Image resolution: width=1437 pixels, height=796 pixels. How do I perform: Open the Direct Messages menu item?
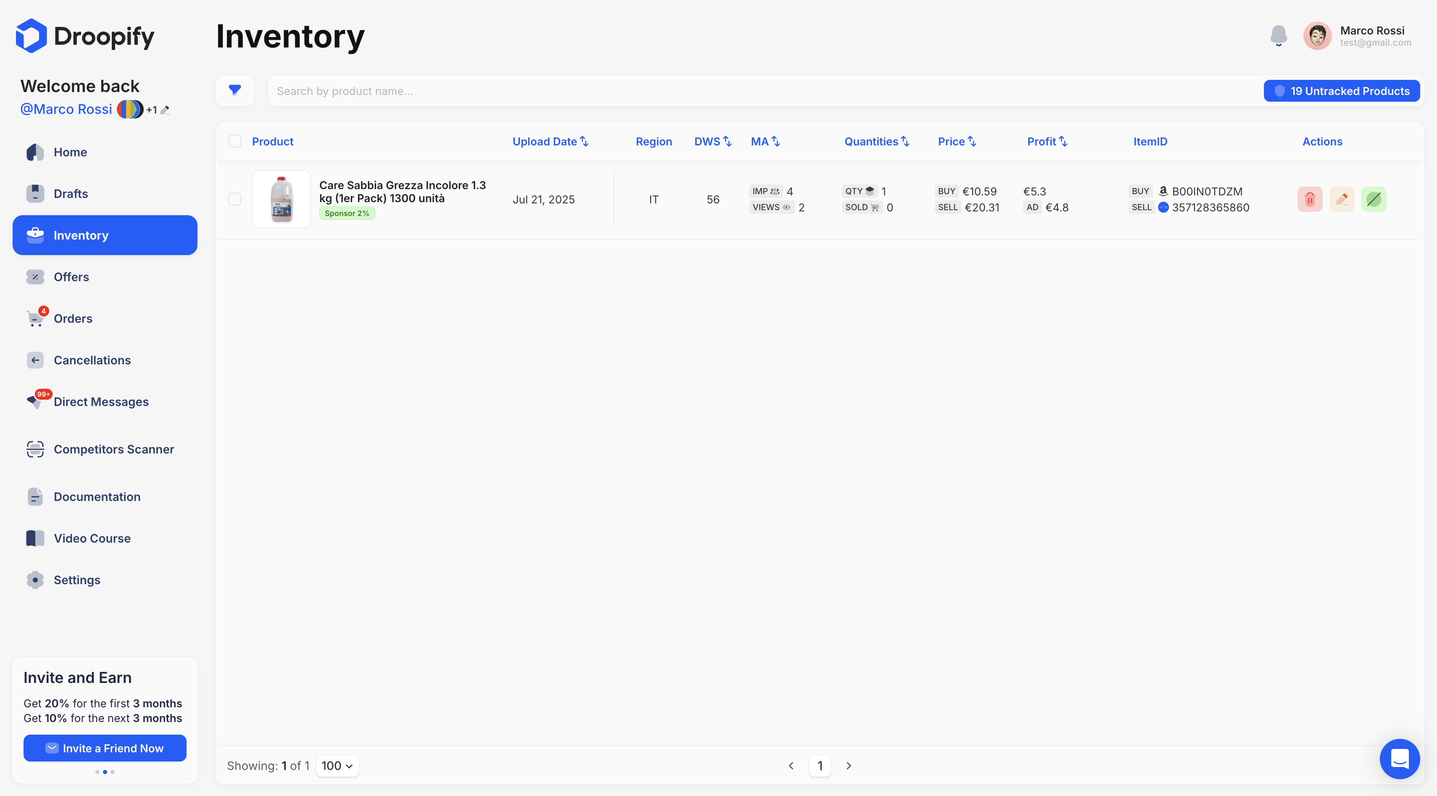click(105, 402)
